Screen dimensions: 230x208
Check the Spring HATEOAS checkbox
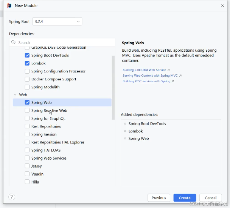coord(27,150)
